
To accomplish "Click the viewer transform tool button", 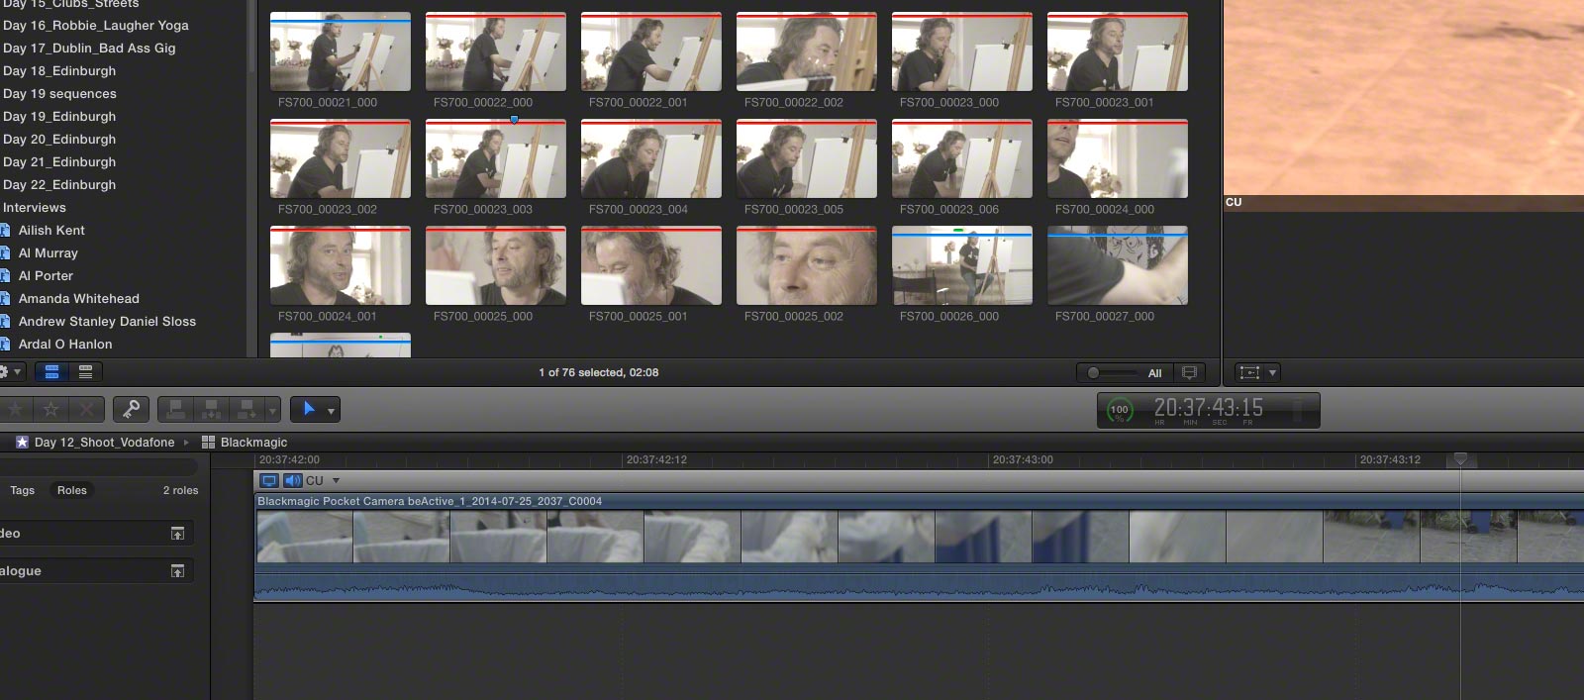I will click(x=1249, y=372).
